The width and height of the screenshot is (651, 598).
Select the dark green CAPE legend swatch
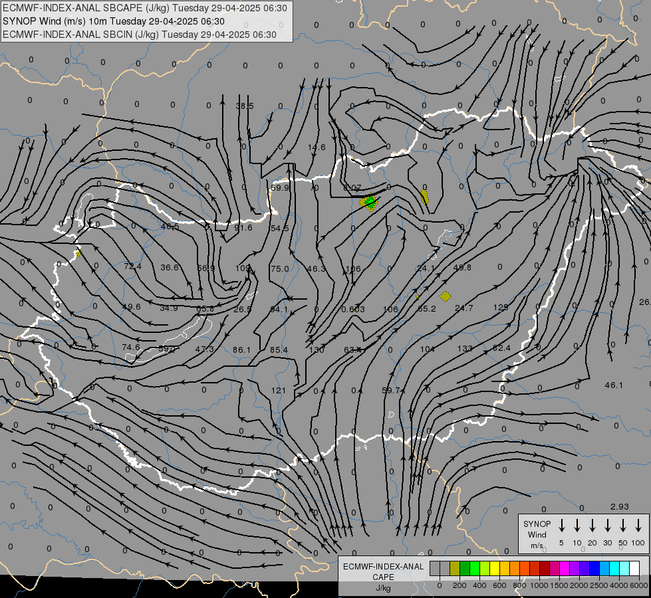(465, 569)
